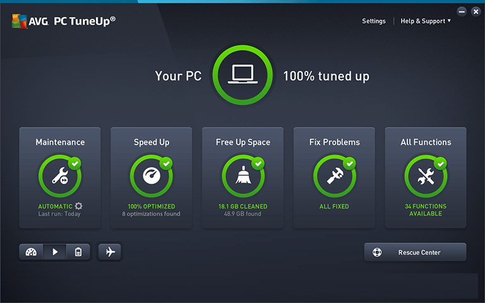Click '18.1 GB CLEANED' status text
This screenshot has height=303, width=485.
click(x=243, y=206)
